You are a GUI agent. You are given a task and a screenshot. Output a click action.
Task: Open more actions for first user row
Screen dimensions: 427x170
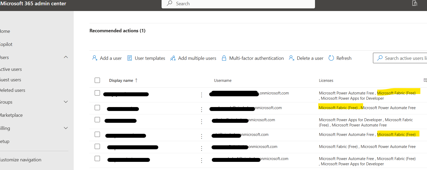pos(201,95)
